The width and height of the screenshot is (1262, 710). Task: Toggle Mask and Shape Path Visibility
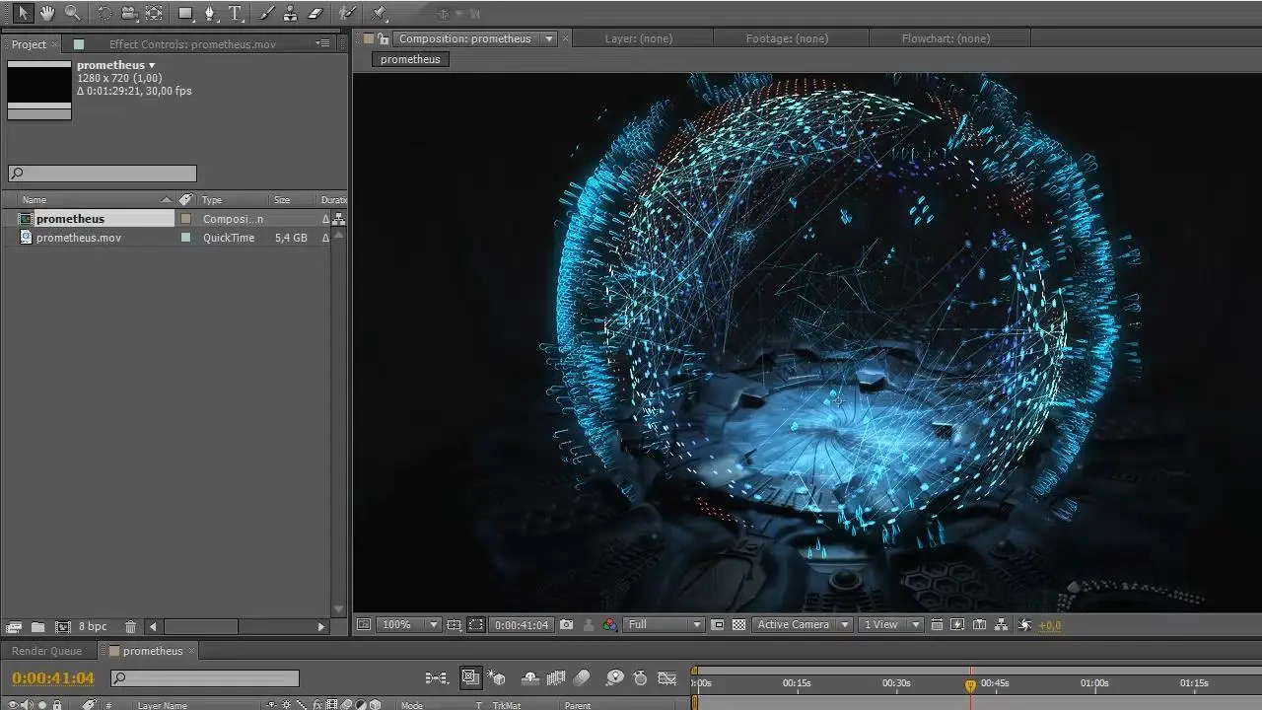click(476, 624)
